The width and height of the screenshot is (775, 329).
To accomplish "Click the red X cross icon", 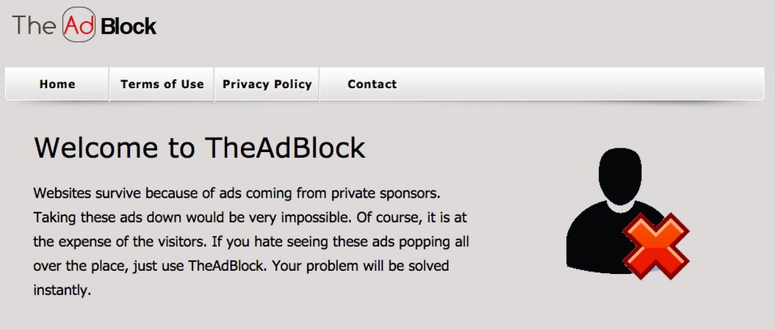I will pos(656,246).
